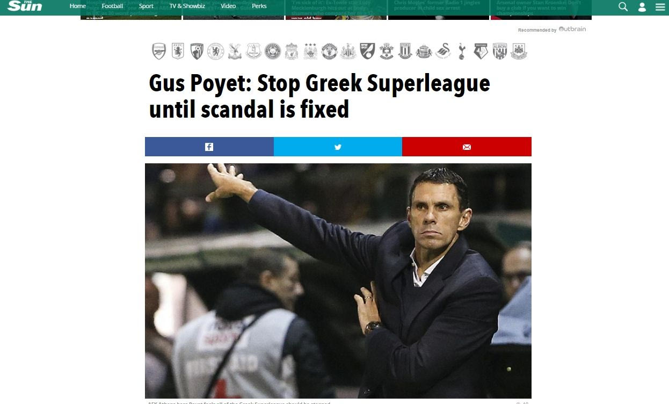Click the user account profile icon

pos(642,7)
